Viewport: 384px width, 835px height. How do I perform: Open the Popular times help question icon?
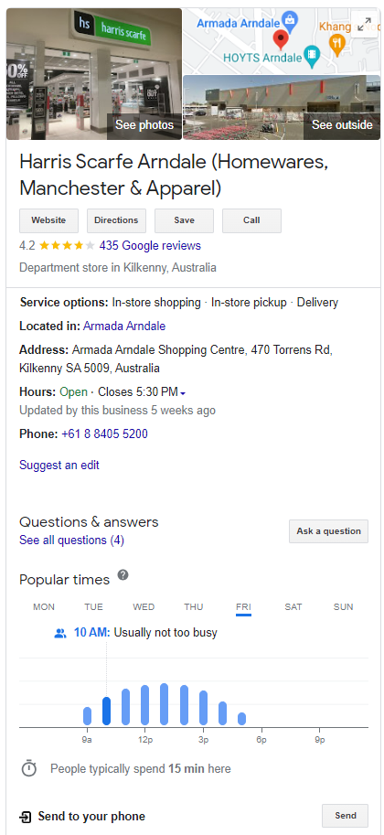click(x=123, y=575)
